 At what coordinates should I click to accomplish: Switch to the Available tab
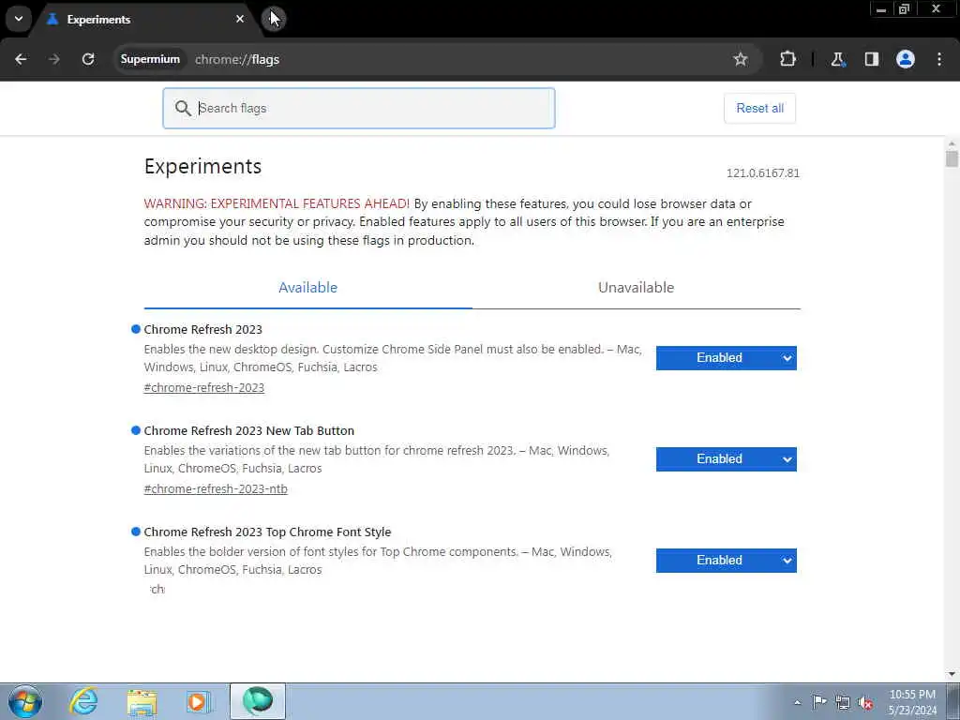click(x=307, y=288)
